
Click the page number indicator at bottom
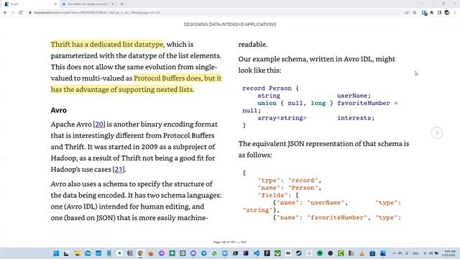tap(230, 242)
